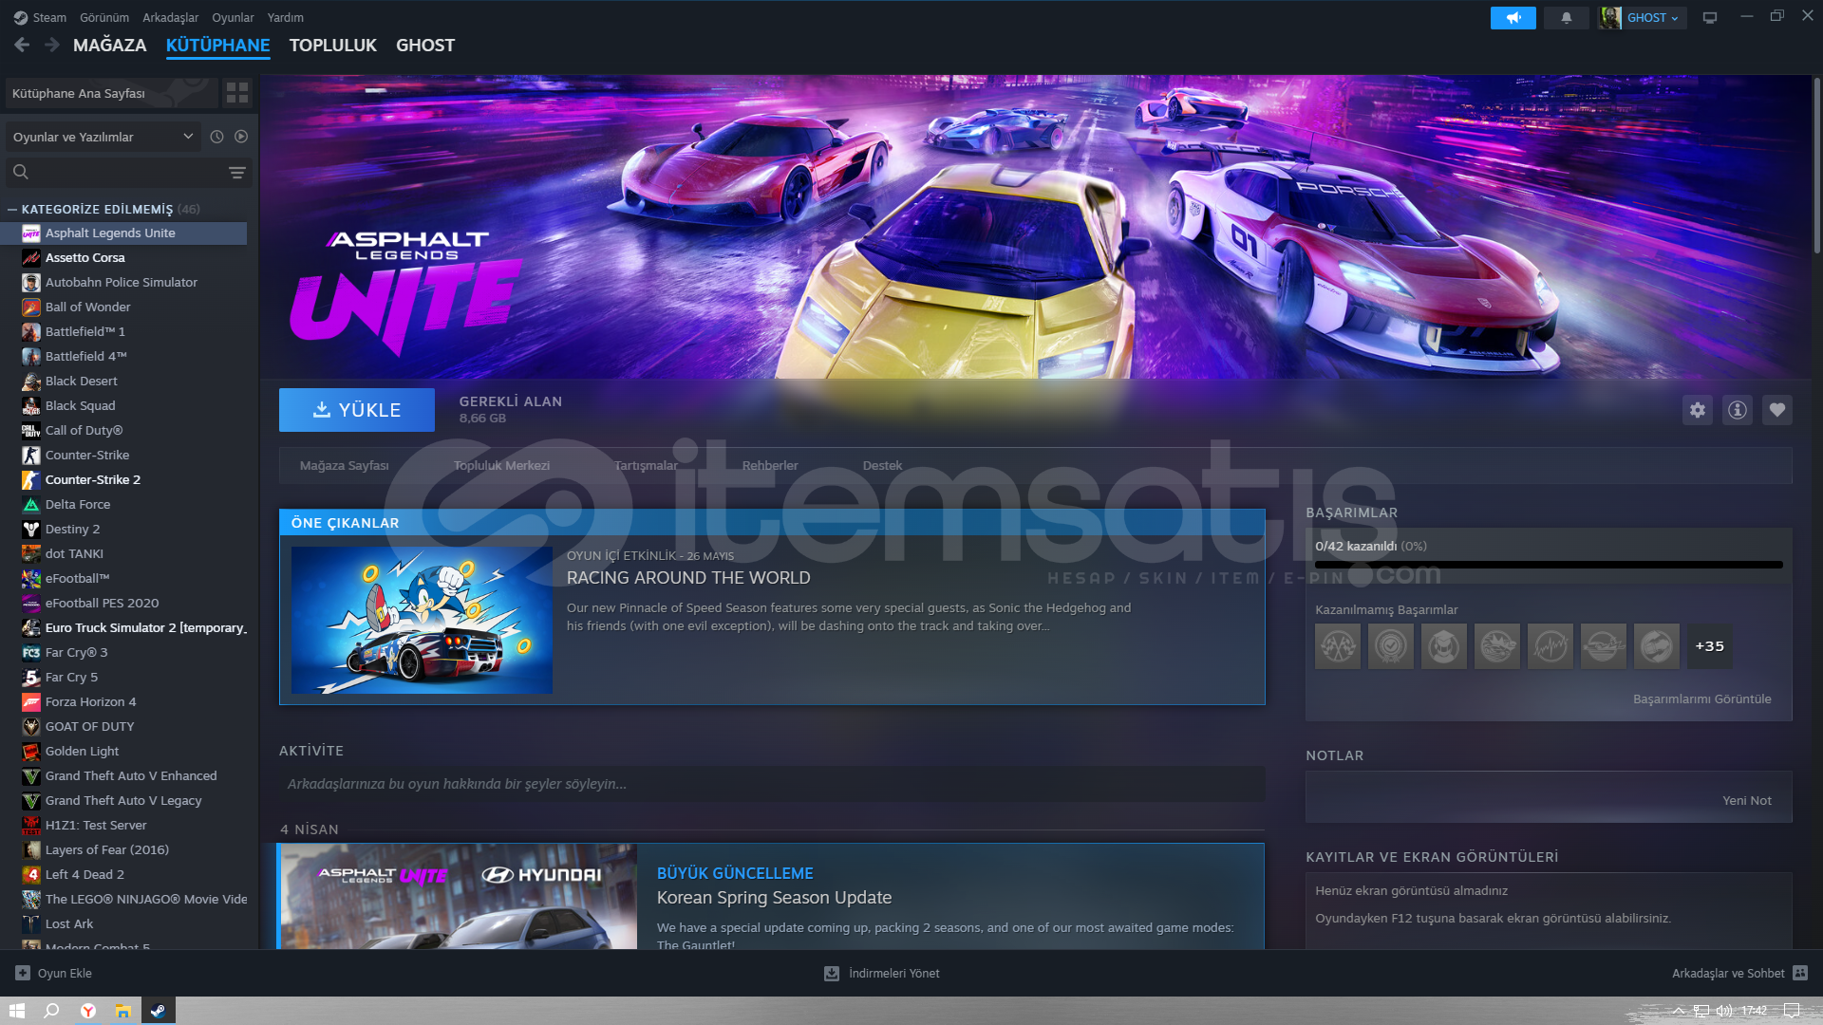Click İndirmeleri Yönet text
Screen dimensions: 1823x1025
click(x=893, y=973)
